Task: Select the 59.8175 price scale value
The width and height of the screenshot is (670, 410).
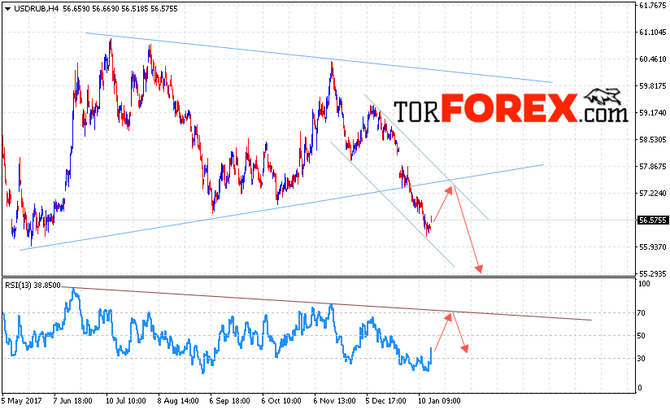Action: point(652,86)
